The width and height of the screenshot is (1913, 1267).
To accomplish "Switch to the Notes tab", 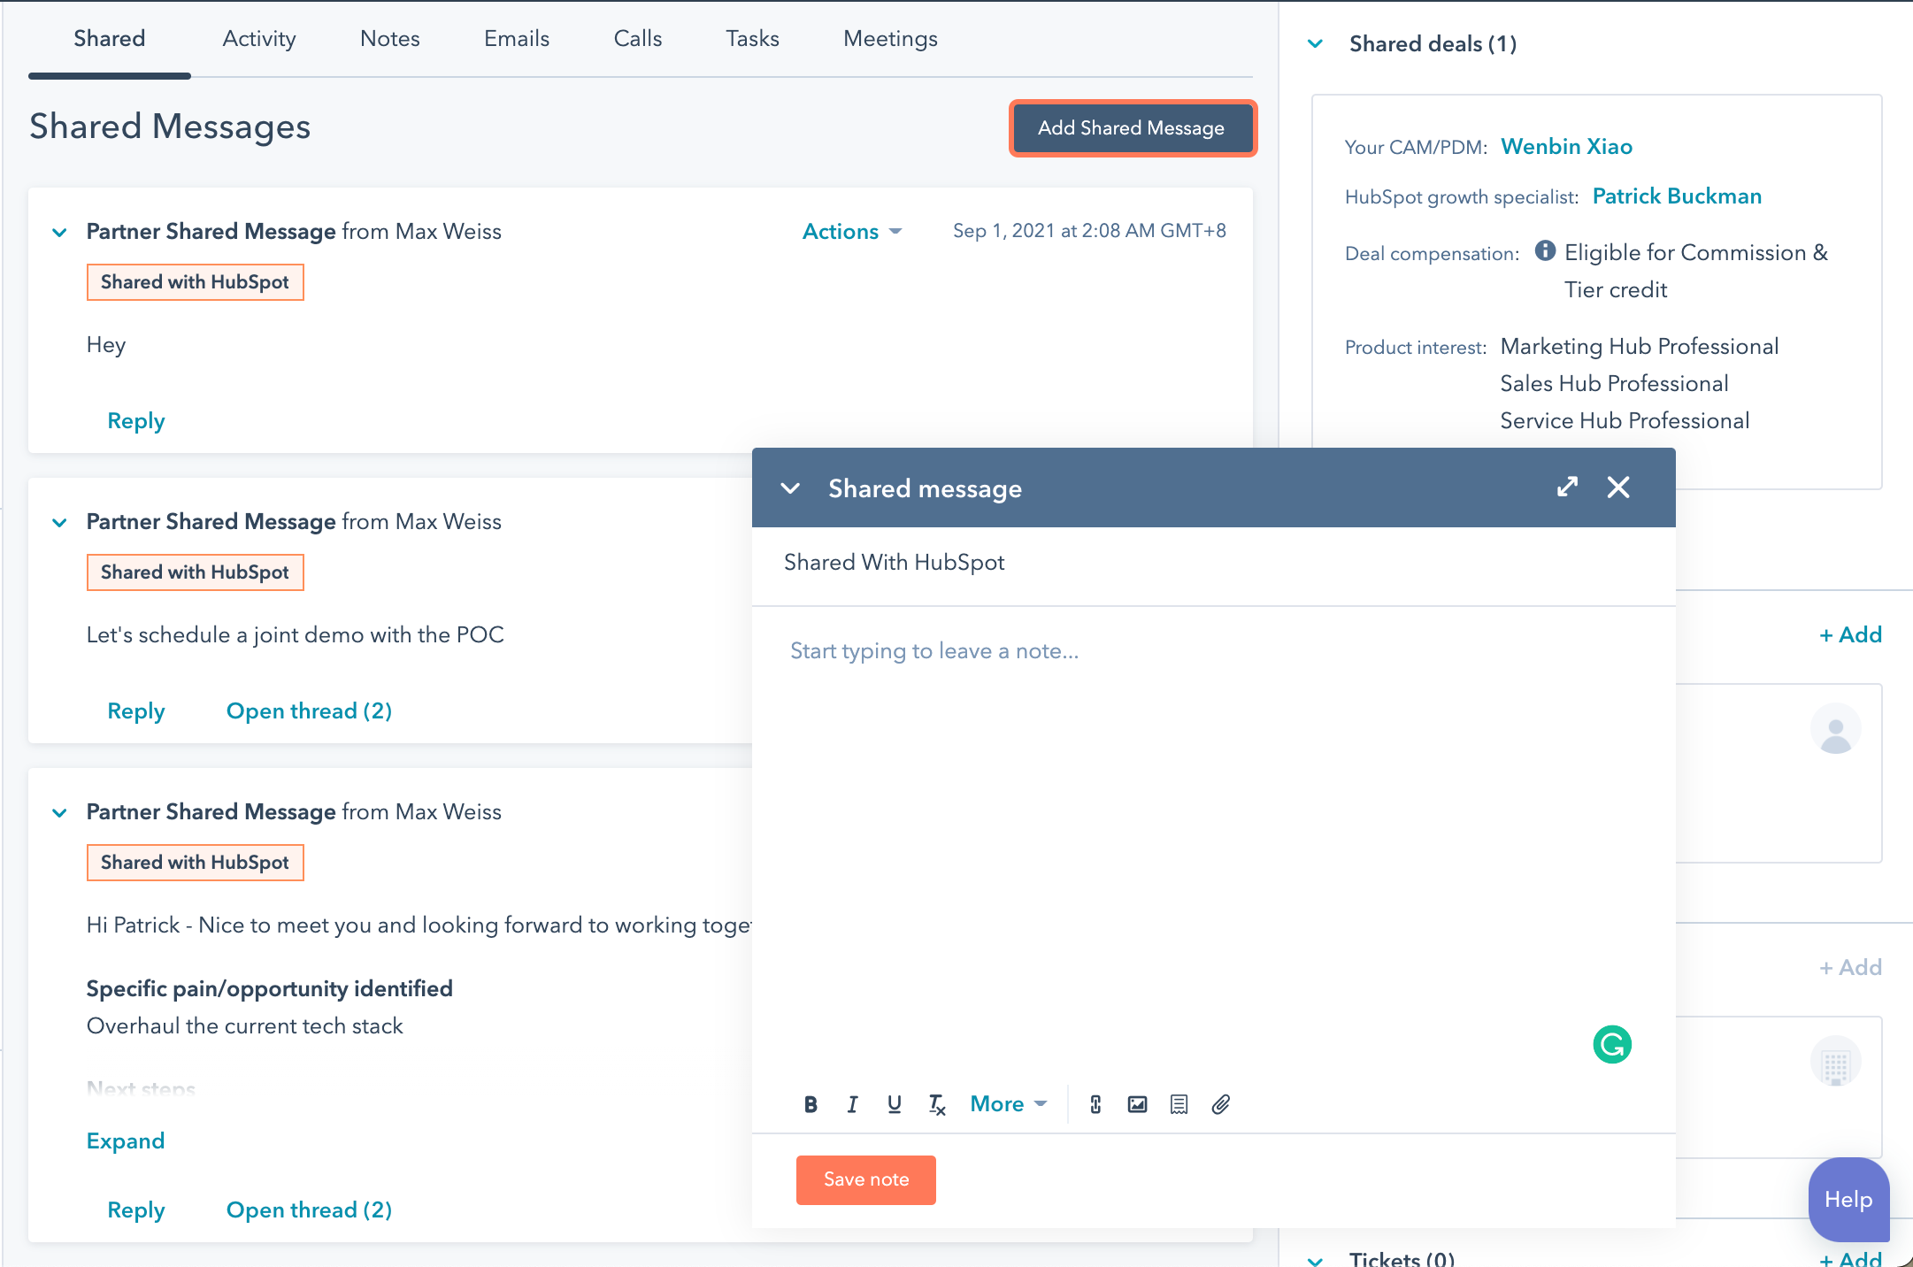I will 390,39.
